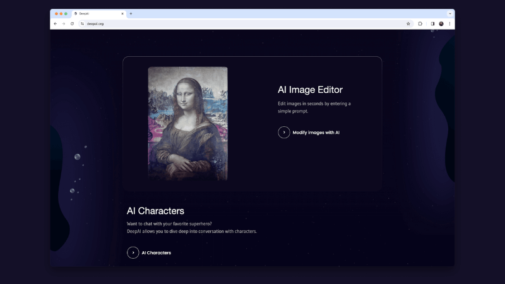Image resolution: width=505 pixels, height=284 pixels.
Task: Open the Chrome profile avatar
Action: tap(441, 24)
